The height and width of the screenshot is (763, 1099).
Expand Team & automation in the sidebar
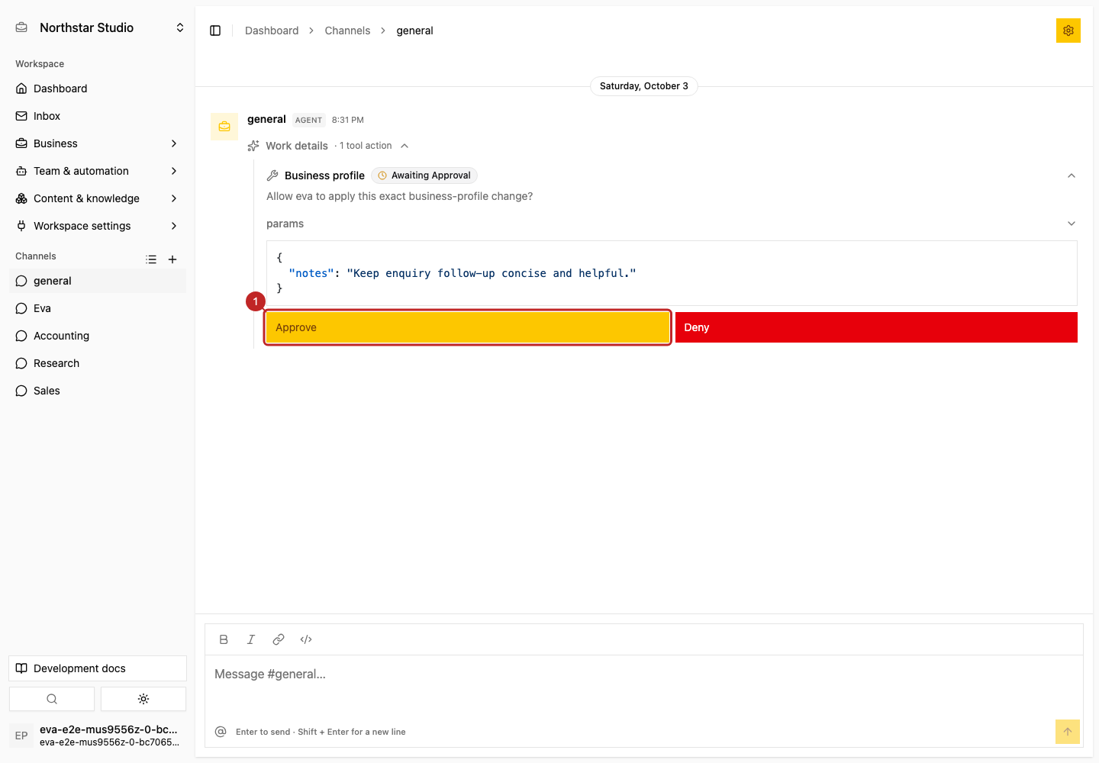pyautogui.click(x=98, y=171)
